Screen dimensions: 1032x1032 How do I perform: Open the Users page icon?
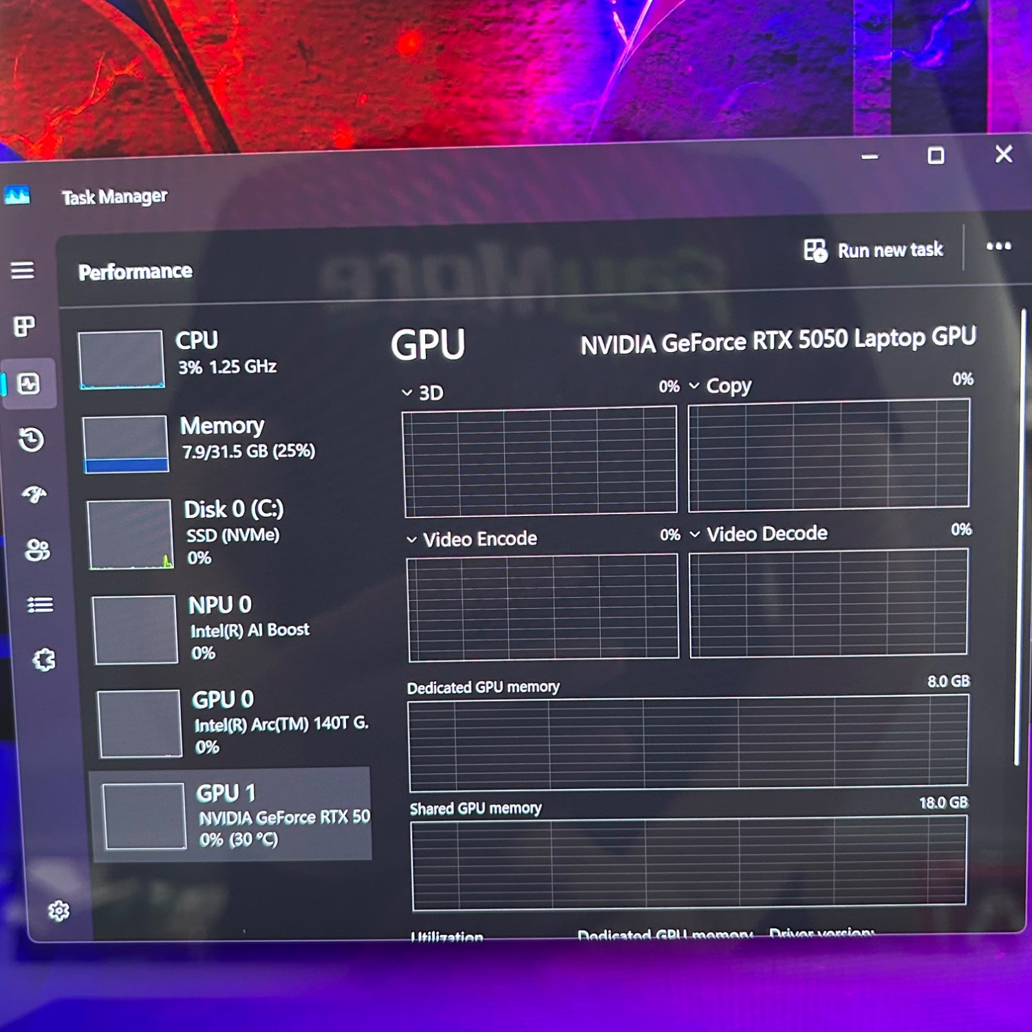point(37,550)
